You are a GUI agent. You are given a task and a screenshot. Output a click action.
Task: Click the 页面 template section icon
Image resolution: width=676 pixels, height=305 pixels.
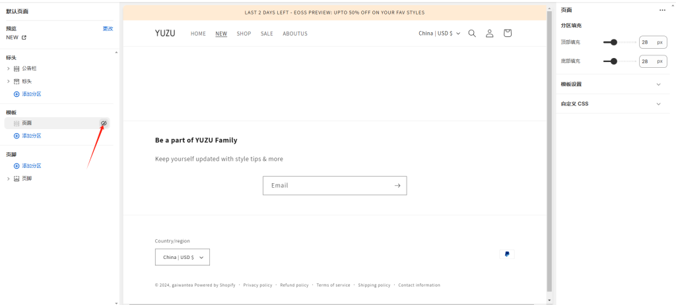pos(17,123)
